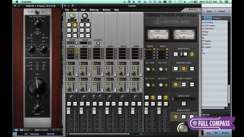Open the File menu in Console
244x137 pixels.
pyautogui.click(x=67, y=10)
